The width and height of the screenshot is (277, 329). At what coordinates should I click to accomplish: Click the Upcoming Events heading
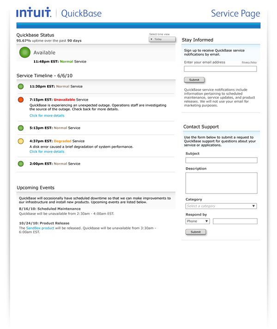click(x=36, y=188)
